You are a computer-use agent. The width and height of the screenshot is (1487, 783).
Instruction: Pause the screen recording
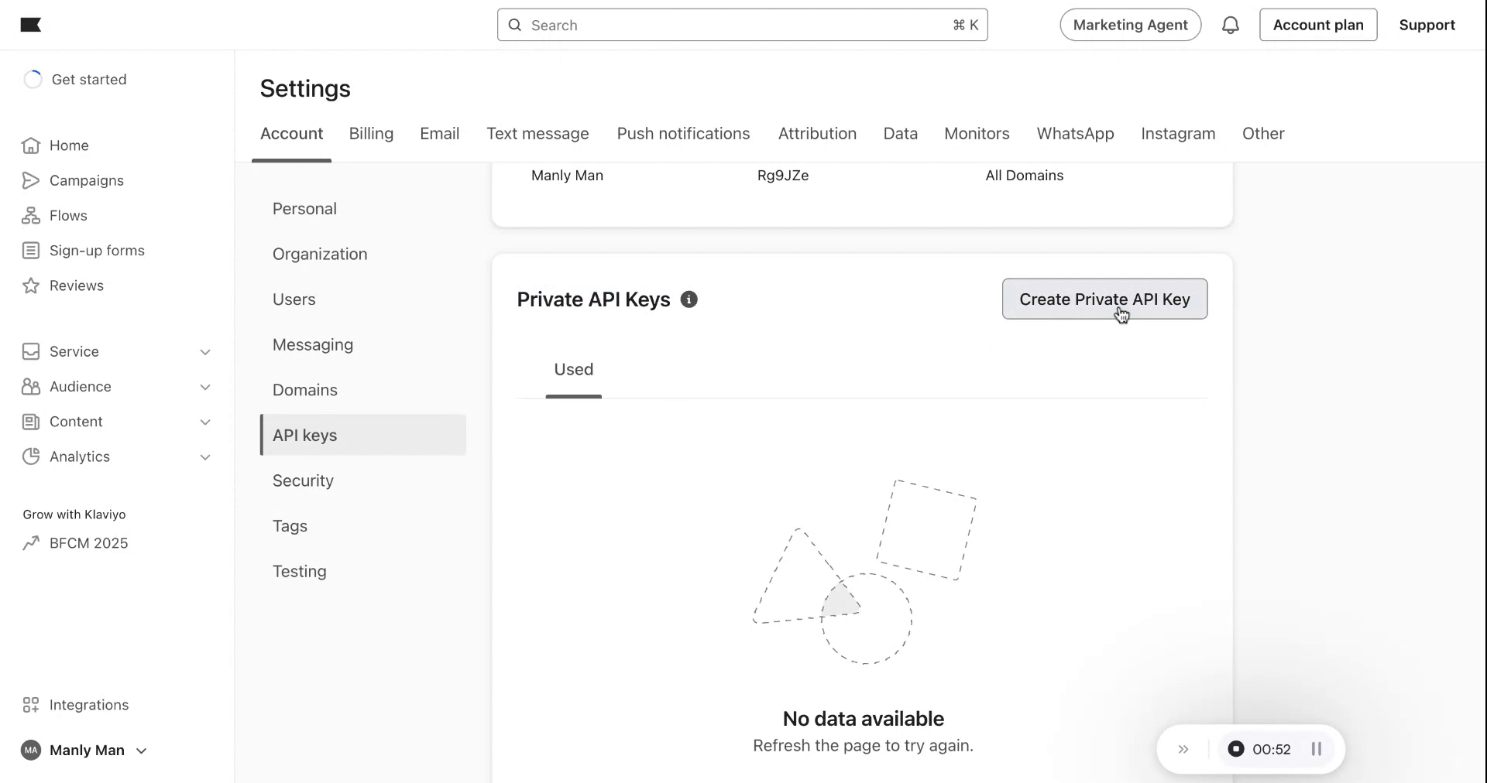coord(1316,749)
